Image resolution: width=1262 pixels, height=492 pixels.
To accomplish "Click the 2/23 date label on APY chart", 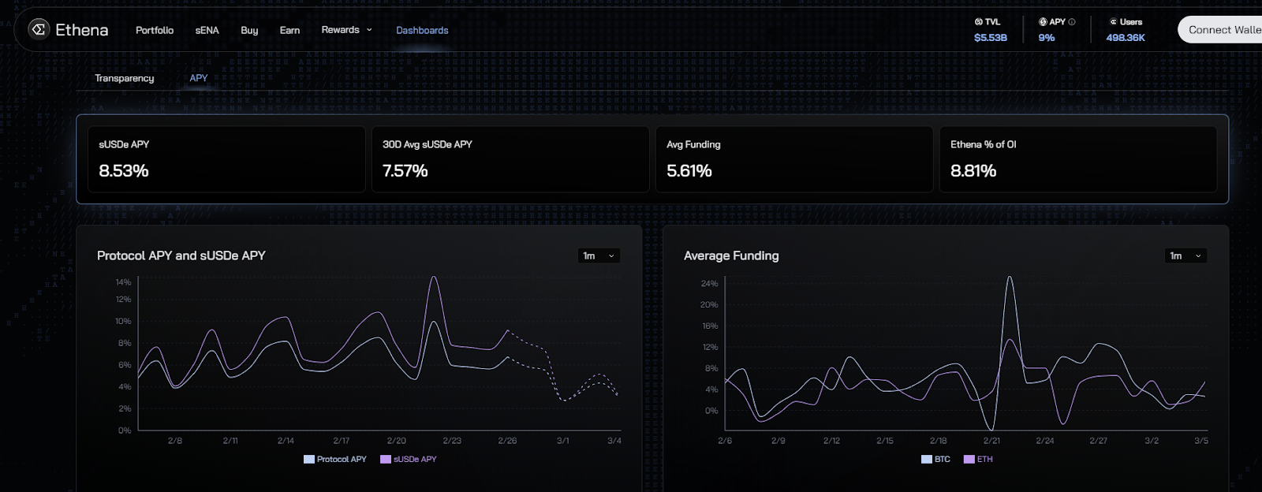I will (x=452, y=441).
